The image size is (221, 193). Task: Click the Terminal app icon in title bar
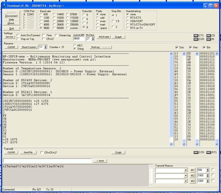(x=4, y=6)
